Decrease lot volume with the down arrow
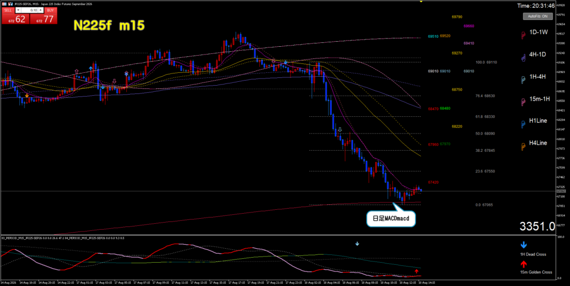 click(x=17, y=10)
